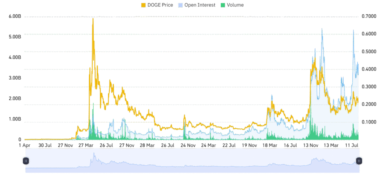Grab the left range slider handle
This screenshot has height=185, width=385.
tap(26, 161)
